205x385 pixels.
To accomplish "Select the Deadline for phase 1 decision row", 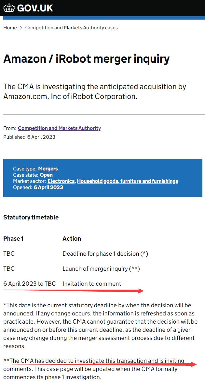I will click(x=76, y=254).
